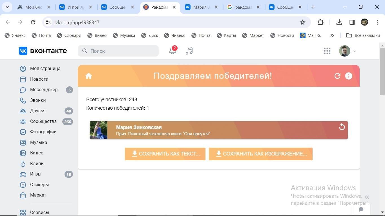Collapse the side chat panel with the double chevron
The image size is (385, 216).
pos(367,197)
